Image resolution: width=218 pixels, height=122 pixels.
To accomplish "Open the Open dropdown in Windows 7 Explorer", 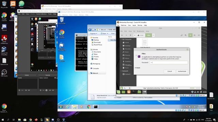I will point(105,34).
